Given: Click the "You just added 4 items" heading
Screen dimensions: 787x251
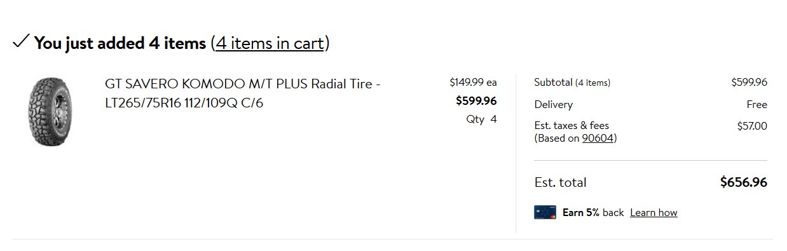Looking at the screenshot, I should pos(120,43).
